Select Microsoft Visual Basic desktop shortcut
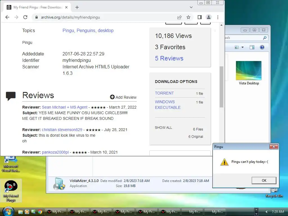The width and height of the screenshot is (288, 216). click(11, 164)
